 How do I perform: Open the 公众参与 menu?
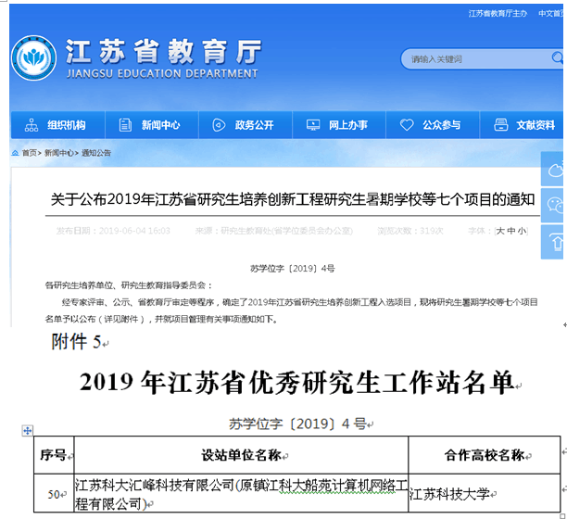pyautogui.click(x=433, y=125)
